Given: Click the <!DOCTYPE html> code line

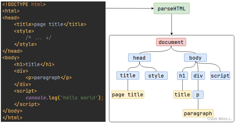Looking at the screenshot, I should [x=24, y=5].
